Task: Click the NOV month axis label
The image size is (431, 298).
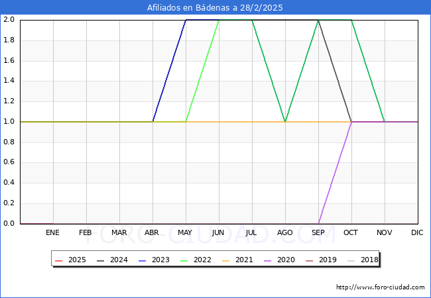Action: point(385,232)
